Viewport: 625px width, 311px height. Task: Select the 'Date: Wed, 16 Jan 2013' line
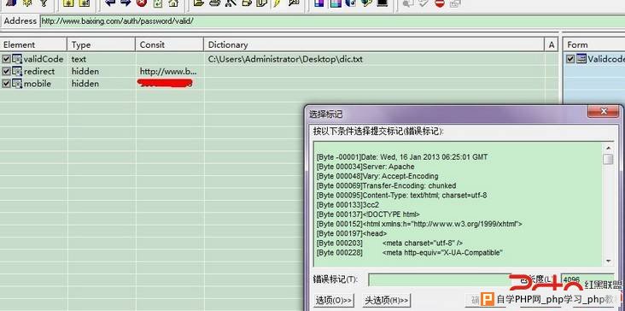click(x=402, y=157)
